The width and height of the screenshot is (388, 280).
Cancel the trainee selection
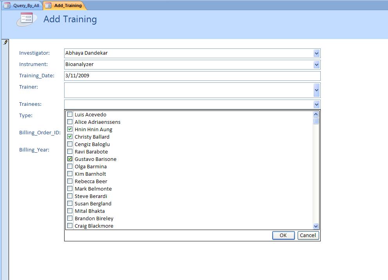click(x=308, y=235)
